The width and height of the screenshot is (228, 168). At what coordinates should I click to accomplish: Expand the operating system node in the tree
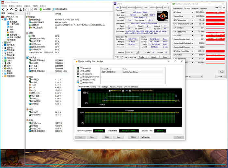click(x=2, y=45)
